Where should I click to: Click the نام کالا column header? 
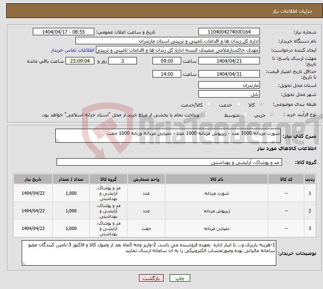pyautogui.click(x=216, y=179)
